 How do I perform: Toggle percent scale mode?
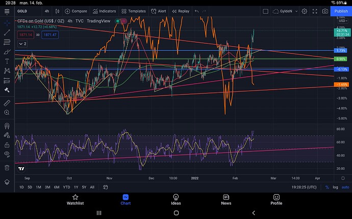(x=327, y=187)
